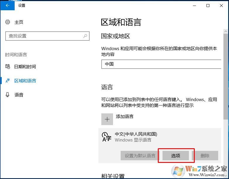Click the 选项 button
Image resolution: width=229 pixels, height=179 pixels.
[x=175, y=156]
